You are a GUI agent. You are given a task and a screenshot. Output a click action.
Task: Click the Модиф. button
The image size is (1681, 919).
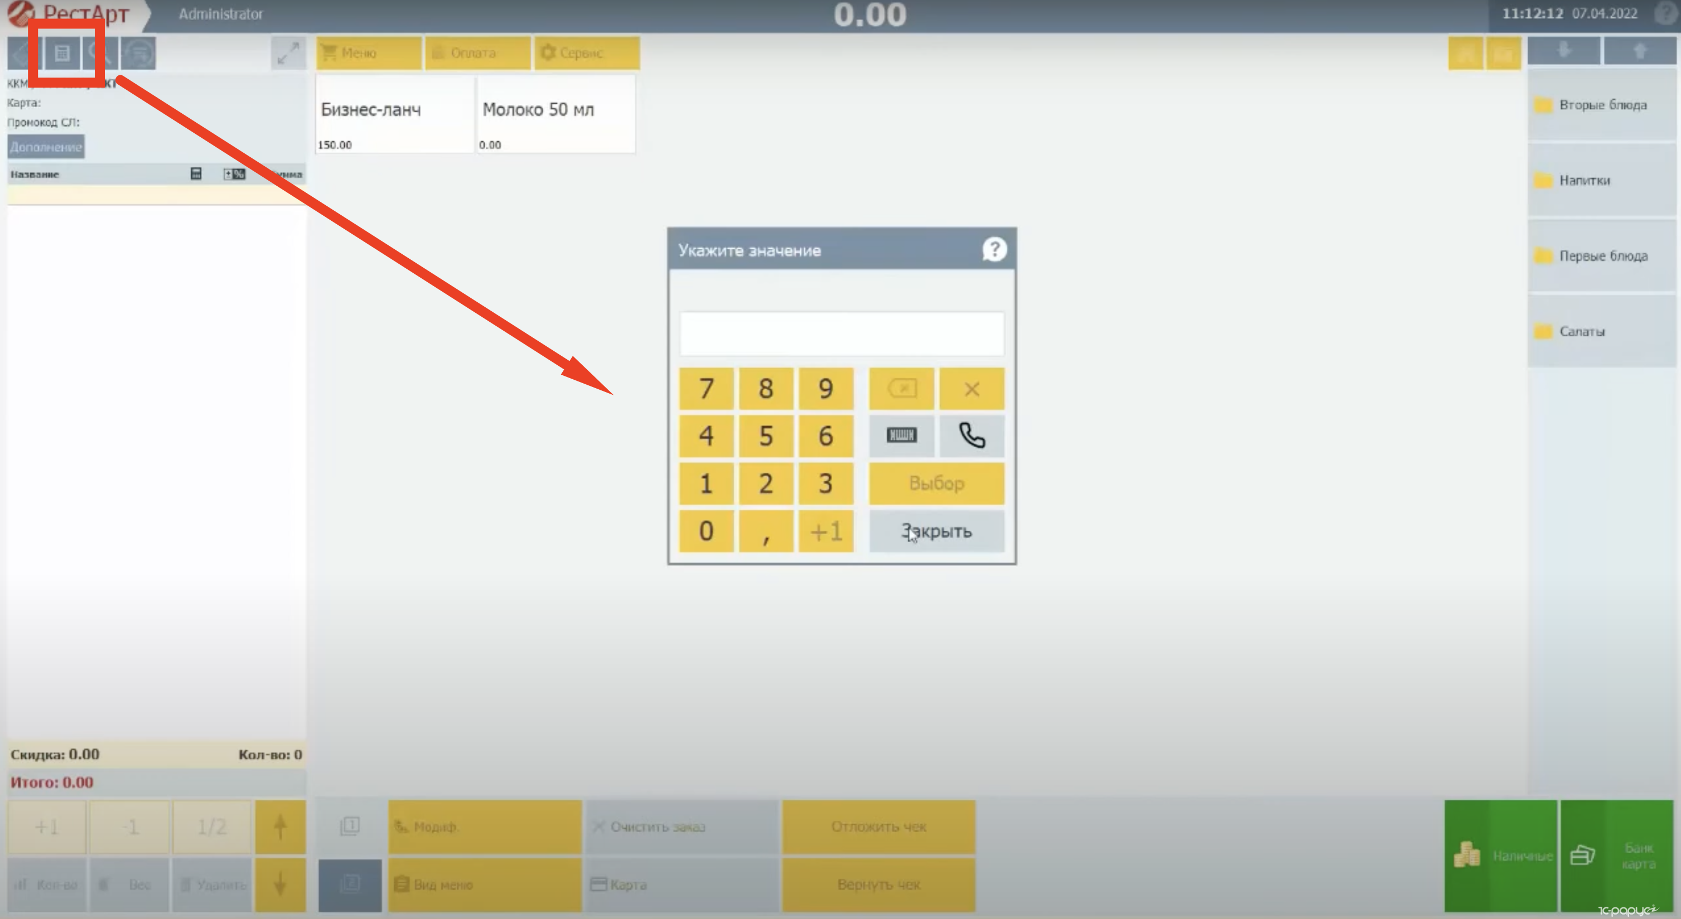click(485, 826)
